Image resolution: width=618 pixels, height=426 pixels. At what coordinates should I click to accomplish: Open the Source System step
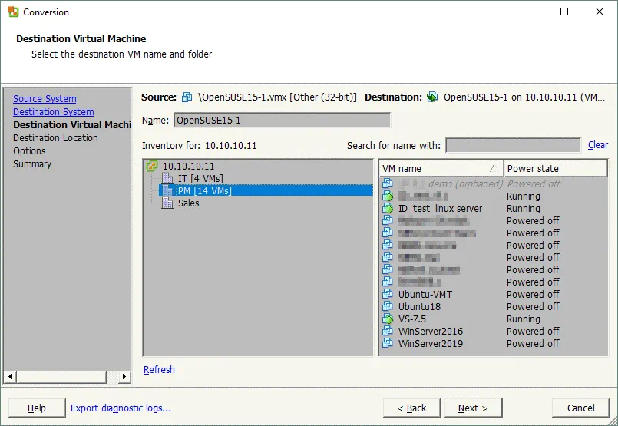click(x=45, y=99)
